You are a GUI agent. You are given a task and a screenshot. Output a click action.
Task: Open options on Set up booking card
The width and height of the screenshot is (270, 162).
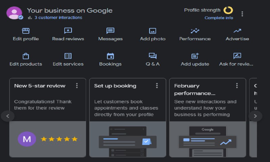[157, 86]
